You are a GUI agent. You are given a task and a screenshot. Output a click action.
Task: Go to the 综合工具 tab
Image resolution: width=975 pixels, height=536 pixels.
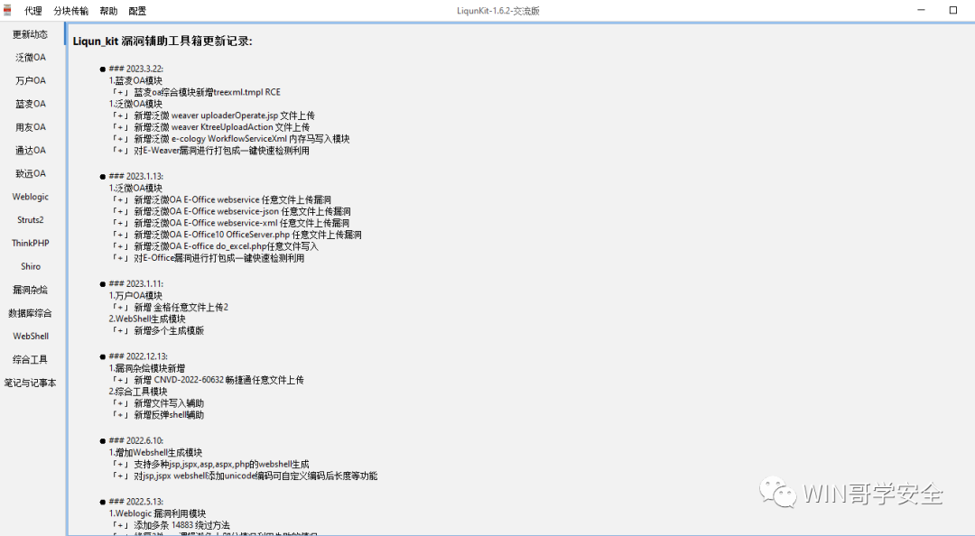[31, 359]
